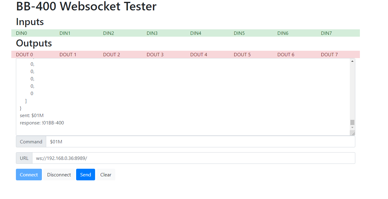388x199 pixels.
Task: Toggle the DOUT 2 output
Action: 111,54
